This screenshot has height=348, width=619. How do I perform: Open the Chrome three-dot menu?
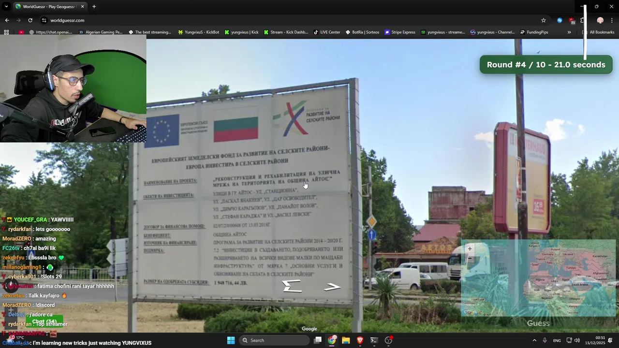pyautogui.click(x=612, y=20)
